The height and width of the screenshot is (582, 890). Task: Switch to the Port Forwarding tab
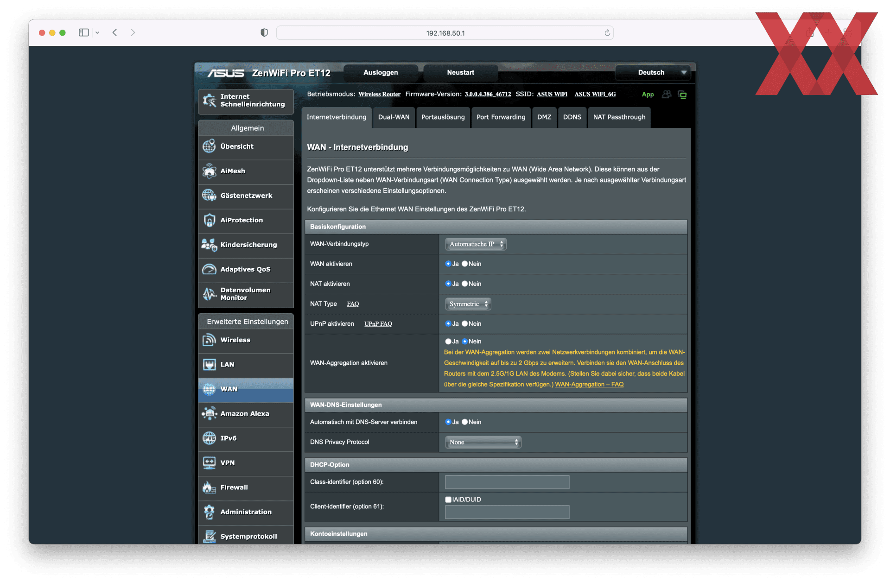point(501,117)
